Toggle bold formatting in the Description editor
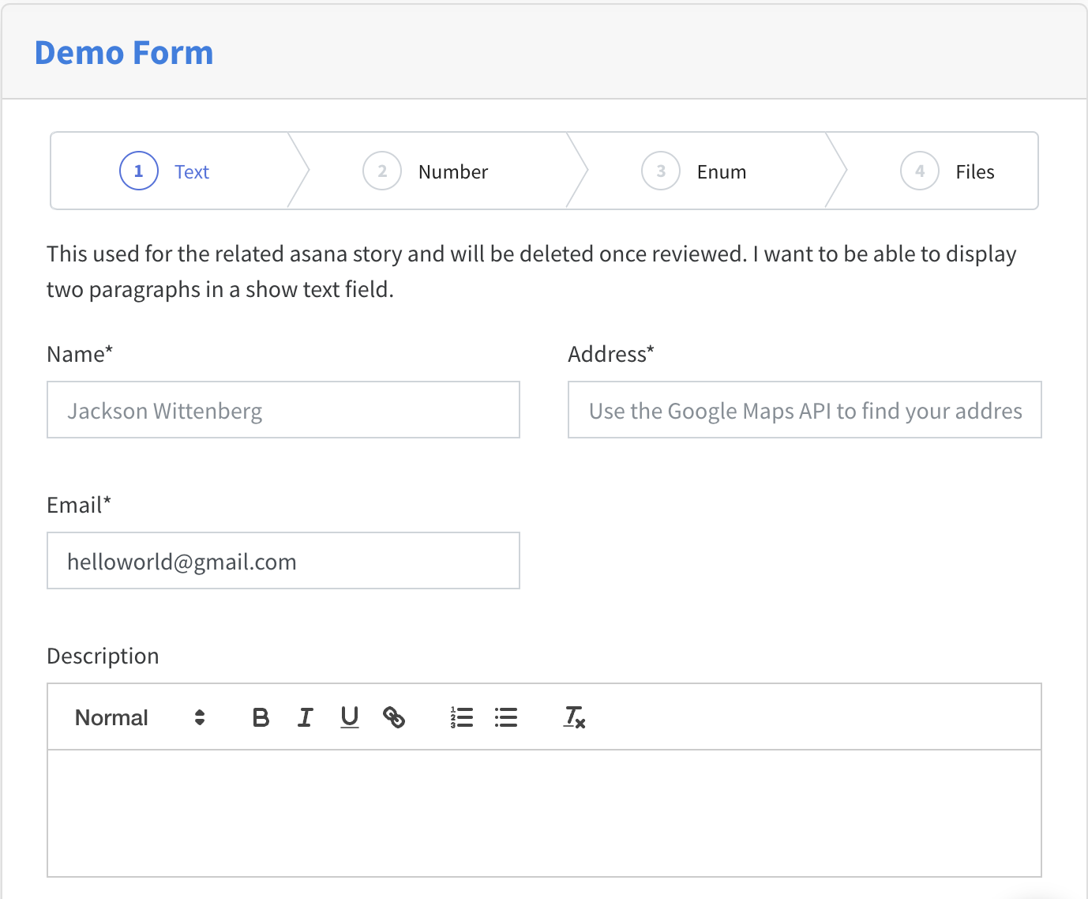 pos(261,717)
